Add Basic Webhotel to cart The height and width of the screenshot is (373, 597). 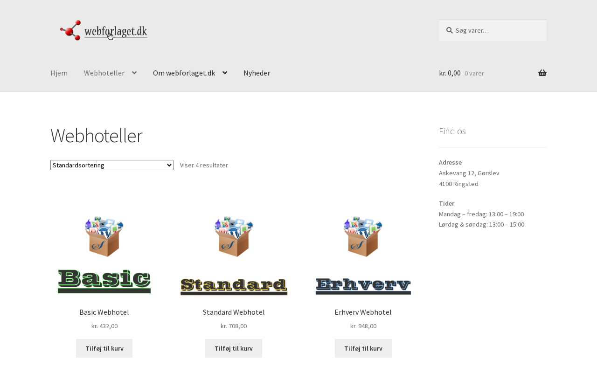[104, 348]
